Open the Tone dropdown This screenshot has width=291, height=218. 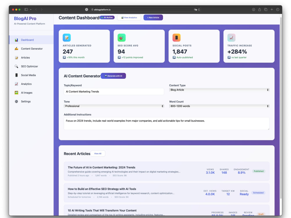114,106
